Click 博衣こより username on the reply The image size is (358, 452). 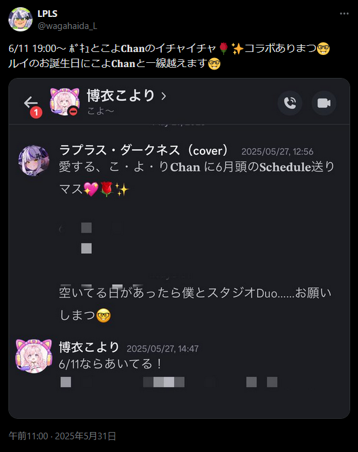click(x=89, y=347)
